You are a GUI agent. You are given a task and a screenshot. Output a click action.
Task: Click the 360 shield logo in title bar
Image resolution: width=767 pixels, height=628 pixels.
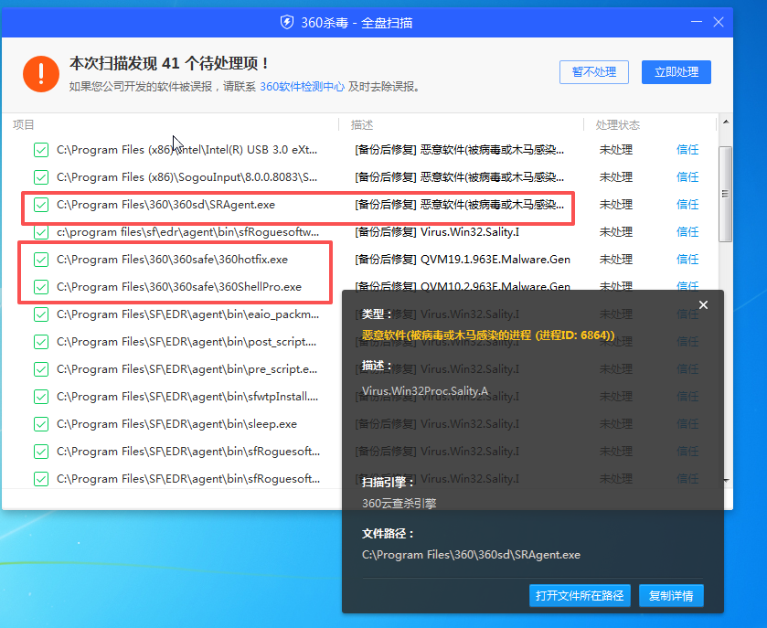[x=287, y=22]
